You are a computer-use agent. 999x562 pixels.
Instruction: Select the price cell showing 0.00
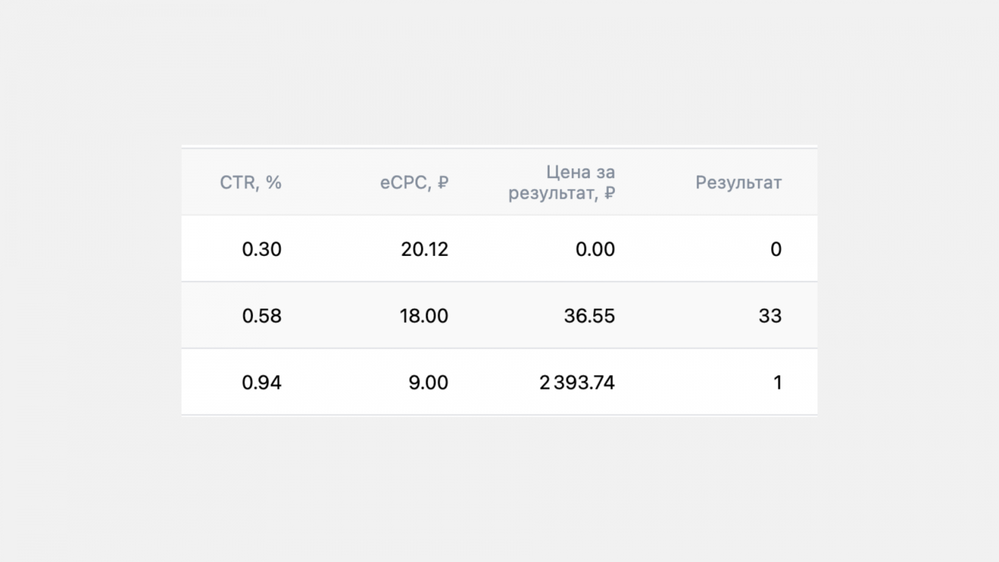[x=595, y=249]
